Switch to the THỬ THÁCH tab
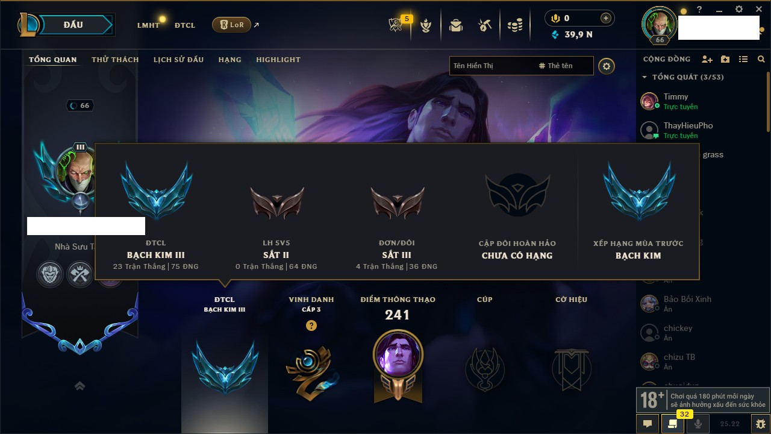The height and width of the screenshot is (434, 771). pyautogui.click(x=115, y=60)
